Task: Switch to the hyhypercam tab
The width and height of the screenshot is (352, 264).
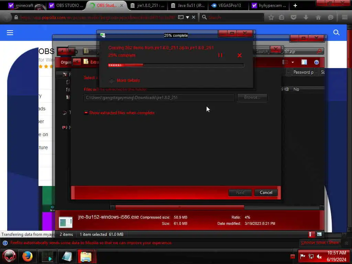Action: (x=269, y=5)
